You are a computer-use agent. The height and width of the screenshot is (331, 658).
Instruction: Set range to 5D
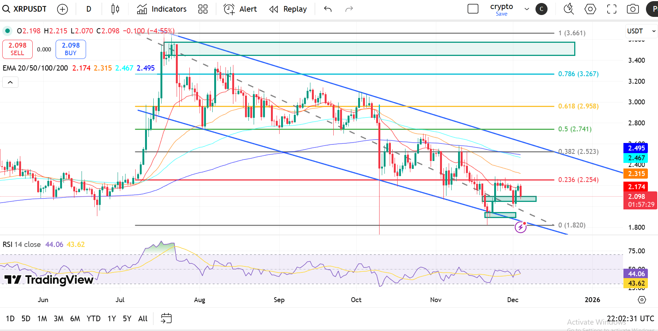pos(26,319)
